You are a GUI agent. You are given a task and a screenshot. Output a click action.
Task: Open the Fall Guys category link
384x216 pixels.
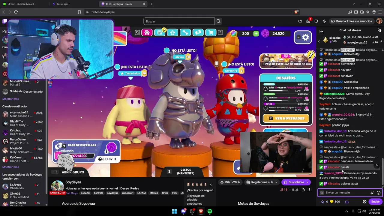pyautogui.click(x=71, y=193)
